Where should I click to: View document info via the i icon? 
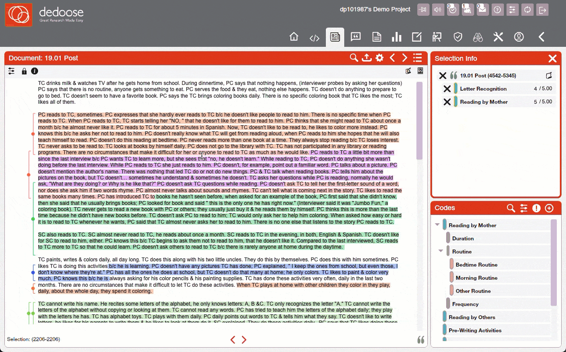tap(35, 71)
